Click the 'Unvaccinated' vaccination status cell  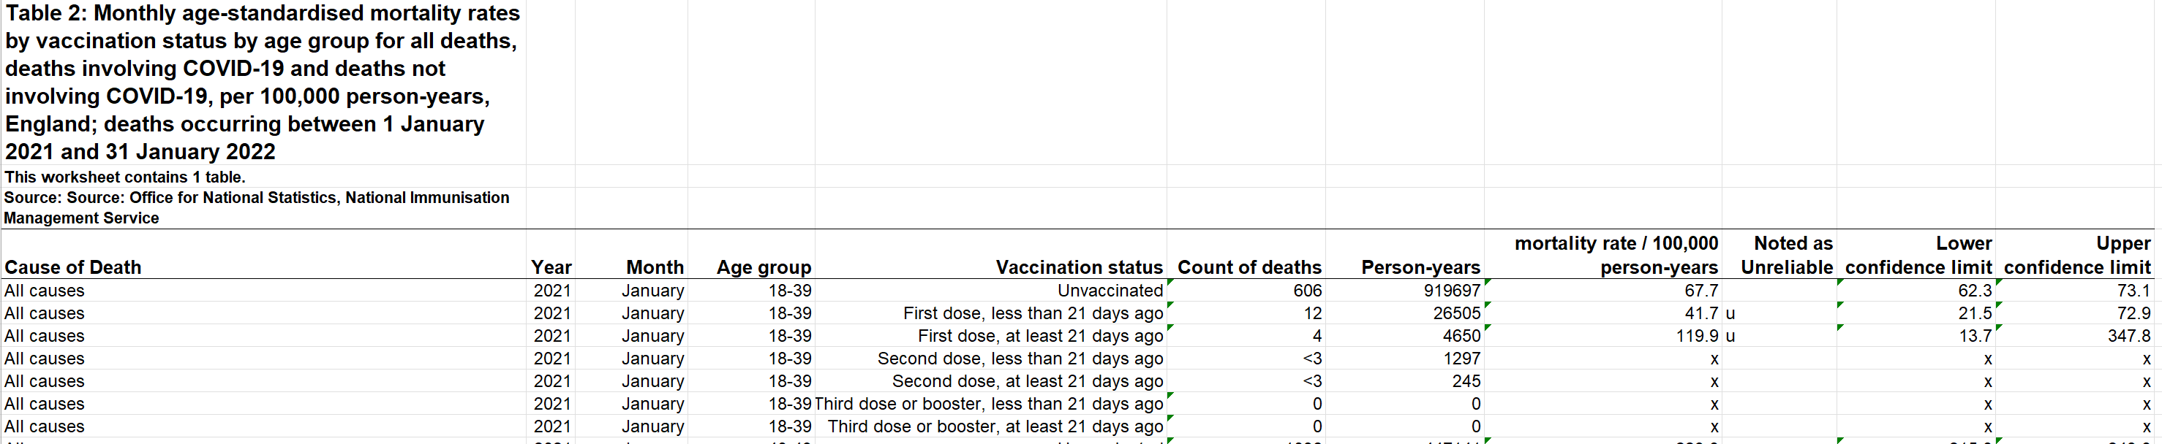point(1110,291)
